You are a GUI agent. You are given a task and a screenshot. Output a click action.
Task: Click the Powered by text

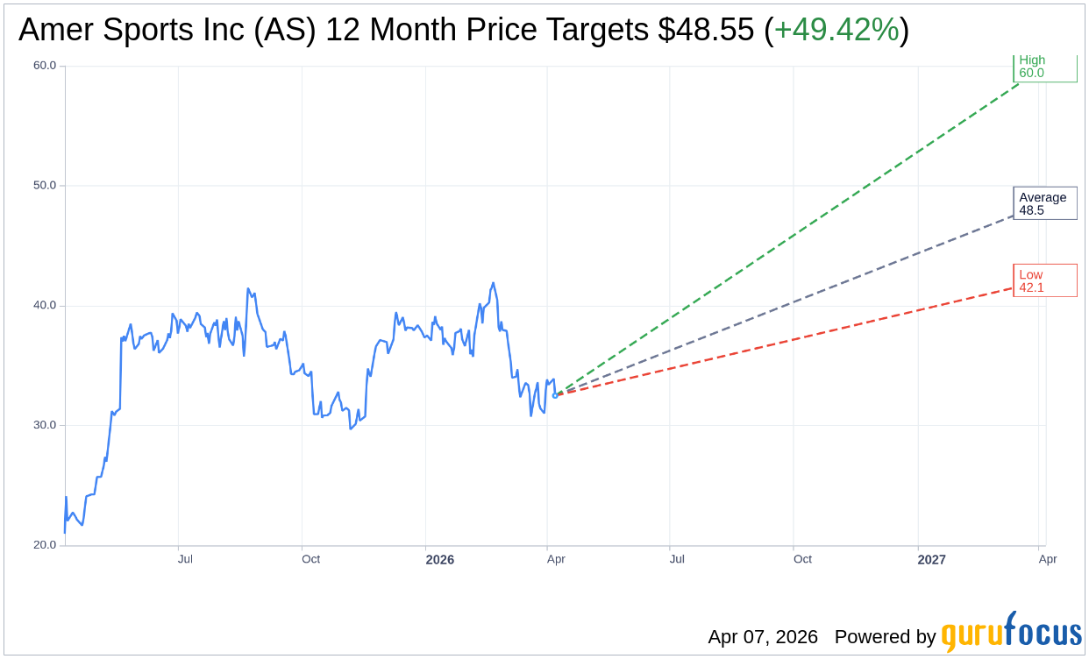click(x=885, y=637)
